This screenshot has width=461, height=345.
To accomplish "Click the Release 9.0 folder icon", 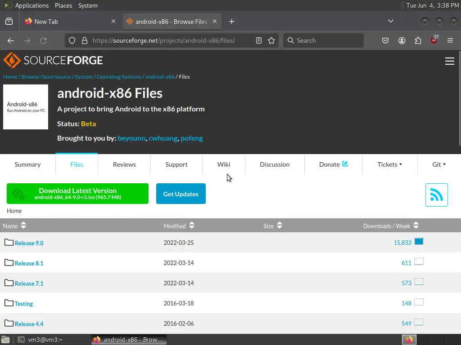I will (9, 242).
